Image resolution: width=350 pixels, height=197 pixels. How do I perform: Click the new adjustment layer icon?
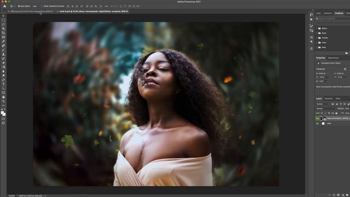[x=343, y=195]
